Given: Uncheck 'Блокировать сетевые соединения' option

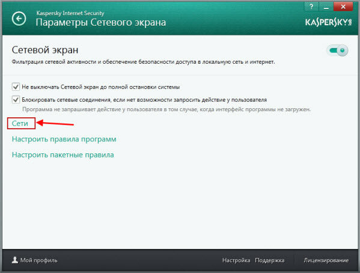Looking at the screenshot, I should (x=16, y=100).
